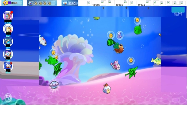Image resolution: width=187 pixels, height=140 pixels.
Task: Open the task board sidebar icon
Action: (x=8, y=54)
